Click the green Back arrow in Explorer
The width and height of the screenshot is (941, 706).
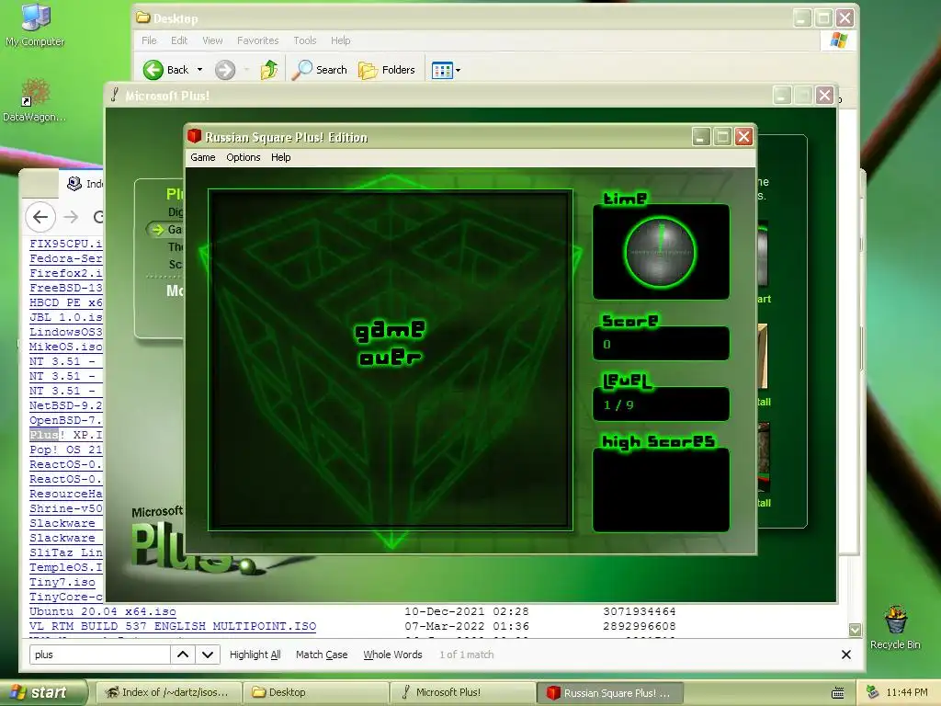coord(153,70)
